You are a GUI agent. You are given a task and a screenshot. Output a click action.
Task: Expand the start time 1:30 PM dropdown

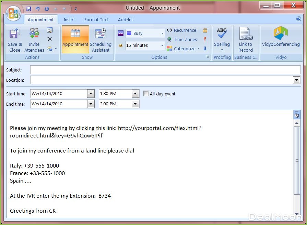(x=135, y=93)
